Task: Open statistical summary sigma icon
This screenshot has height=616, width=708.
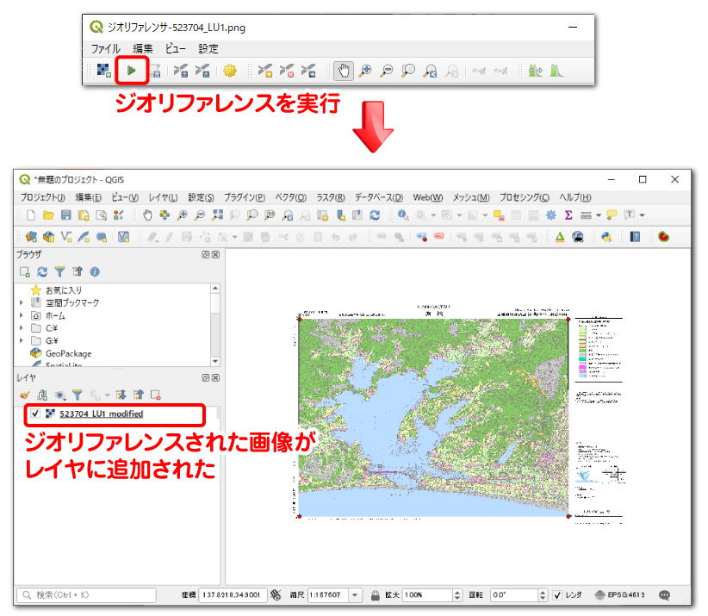Action: [568, 215]
